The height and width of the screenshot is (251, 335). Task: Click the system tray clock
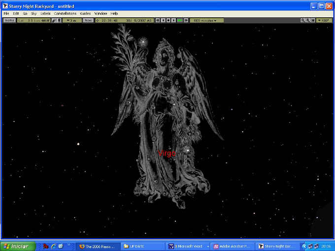(x=326, y=247)
